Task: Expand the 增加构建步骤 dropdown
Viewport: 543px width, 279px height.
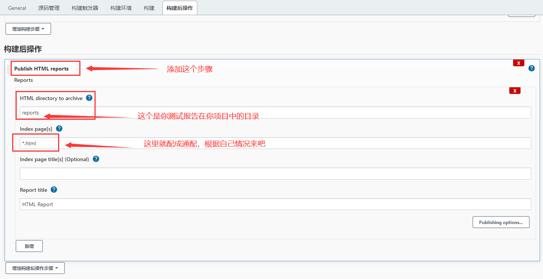Action: tap(28, 29)
